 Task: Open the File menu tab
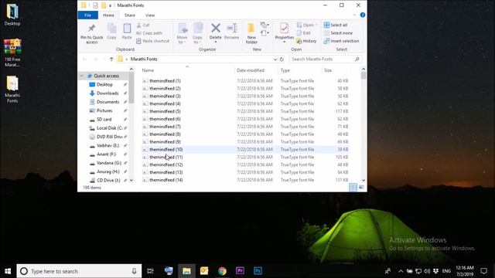(87, 15)
